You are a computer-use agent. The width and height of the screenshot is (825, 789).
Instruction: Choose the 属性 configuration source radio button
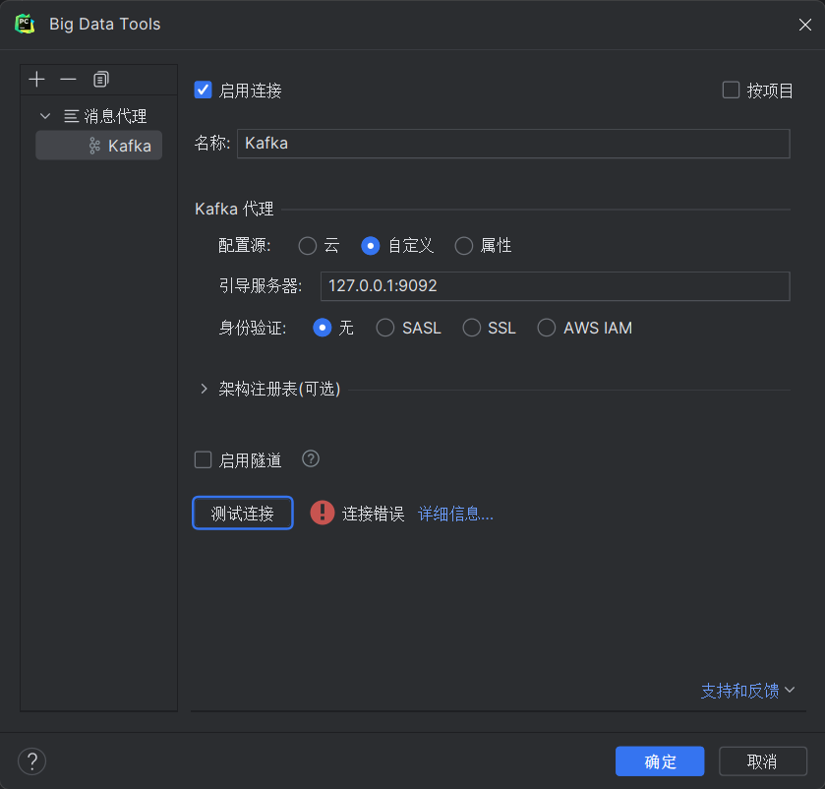click(x=463, y=246)
